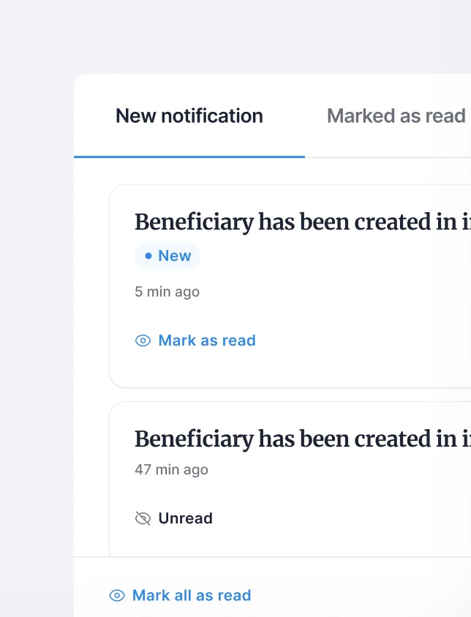471x617 pixels.
Task: Click empty space left of first card's title
Action: pos(121,222)
